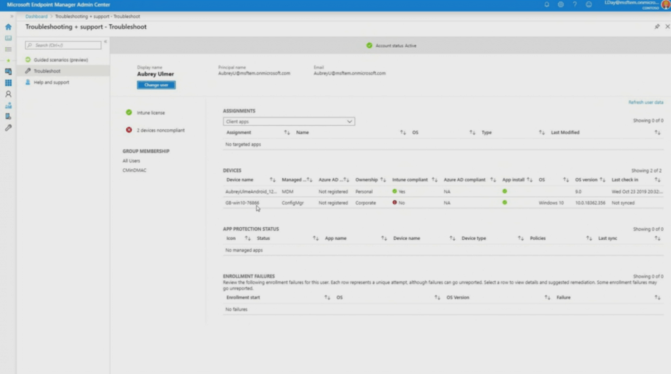Screen dimensions: 671x374
Task: Open the CMinDMAC group
Action: (134, 170)
